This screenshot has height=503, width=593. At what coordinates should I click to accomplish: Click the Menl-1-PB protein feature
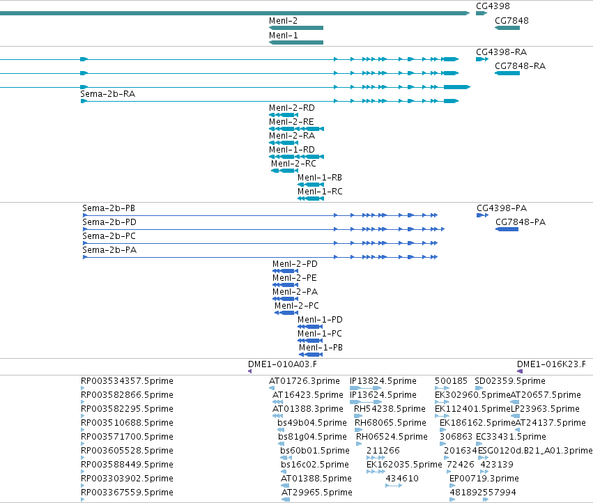(311, 355)
